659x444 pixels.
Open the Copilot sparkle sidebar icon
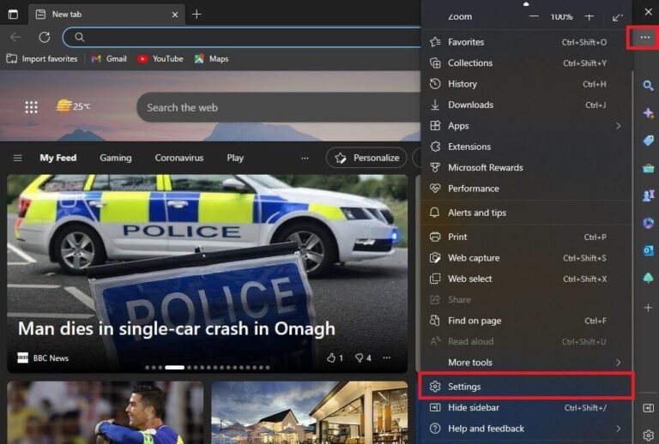(x=648, y=113)
